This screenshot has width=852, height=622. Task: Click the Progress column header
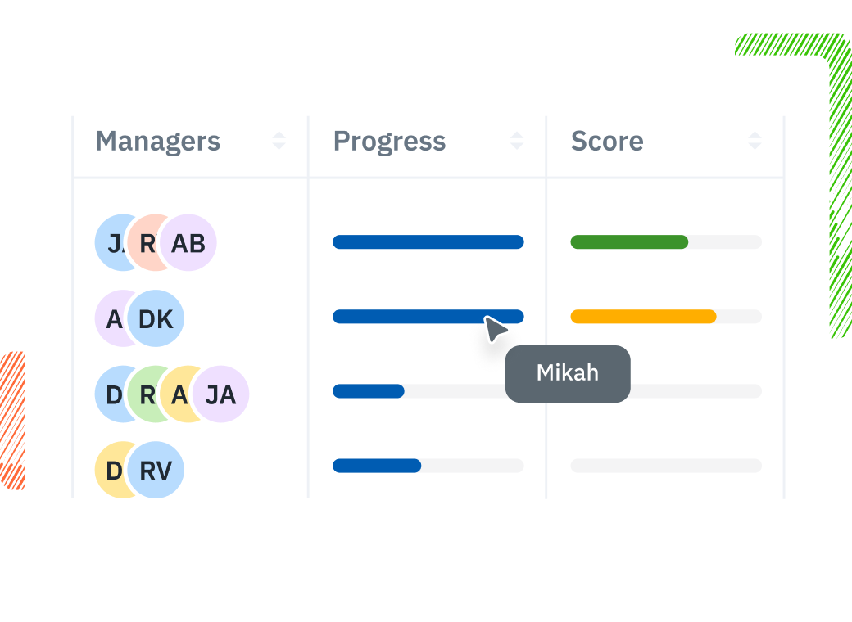tap(390, 141)
